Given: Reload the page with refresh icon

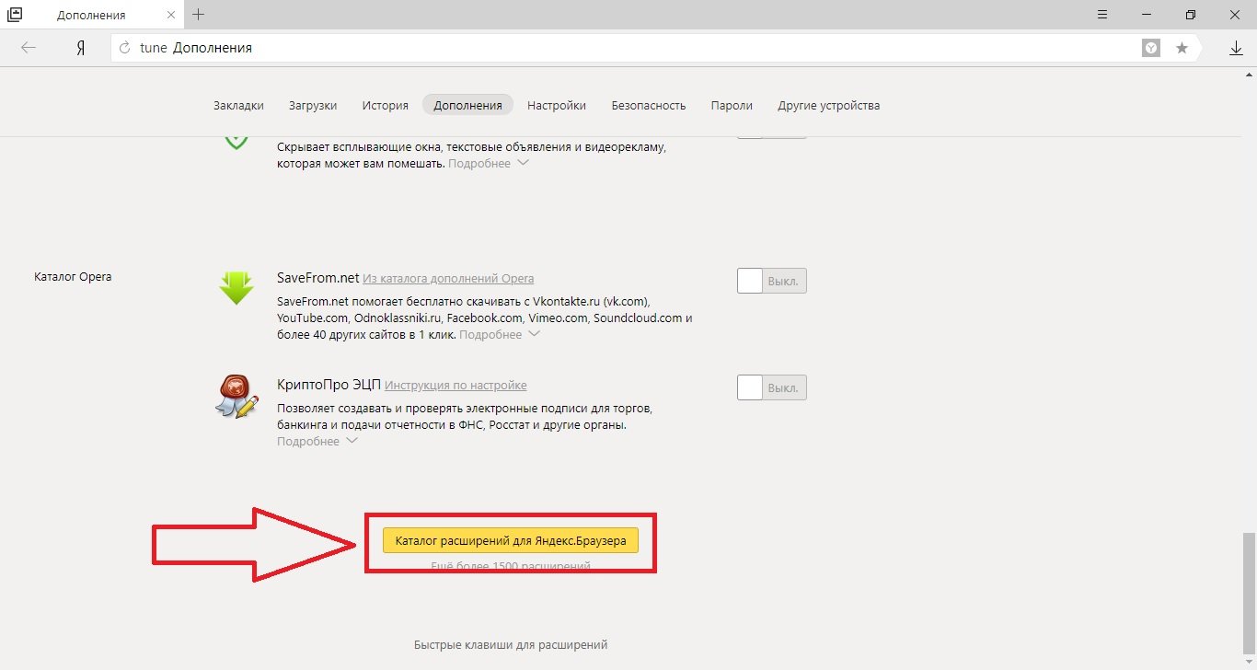Looking at the screenshot, I should pyautogui.click(x=125, y=48).
